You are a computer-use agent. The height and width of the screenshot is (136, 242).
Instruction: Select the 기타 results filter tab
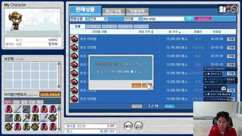(125, 26)
